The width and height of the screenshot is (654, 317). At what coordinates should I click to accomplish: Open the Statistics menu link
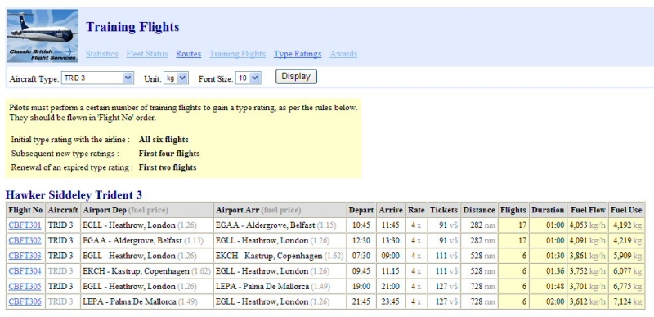point(101,54)
